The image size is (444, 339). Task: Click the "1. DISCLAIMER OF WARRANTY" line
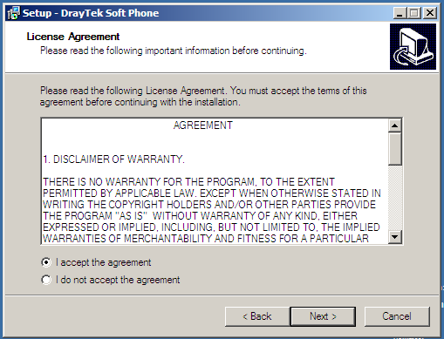(113, 159)
